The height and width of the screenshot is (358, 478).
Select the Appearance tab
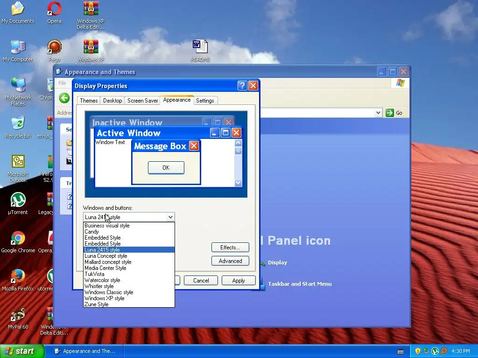click(x=177, y=100)
